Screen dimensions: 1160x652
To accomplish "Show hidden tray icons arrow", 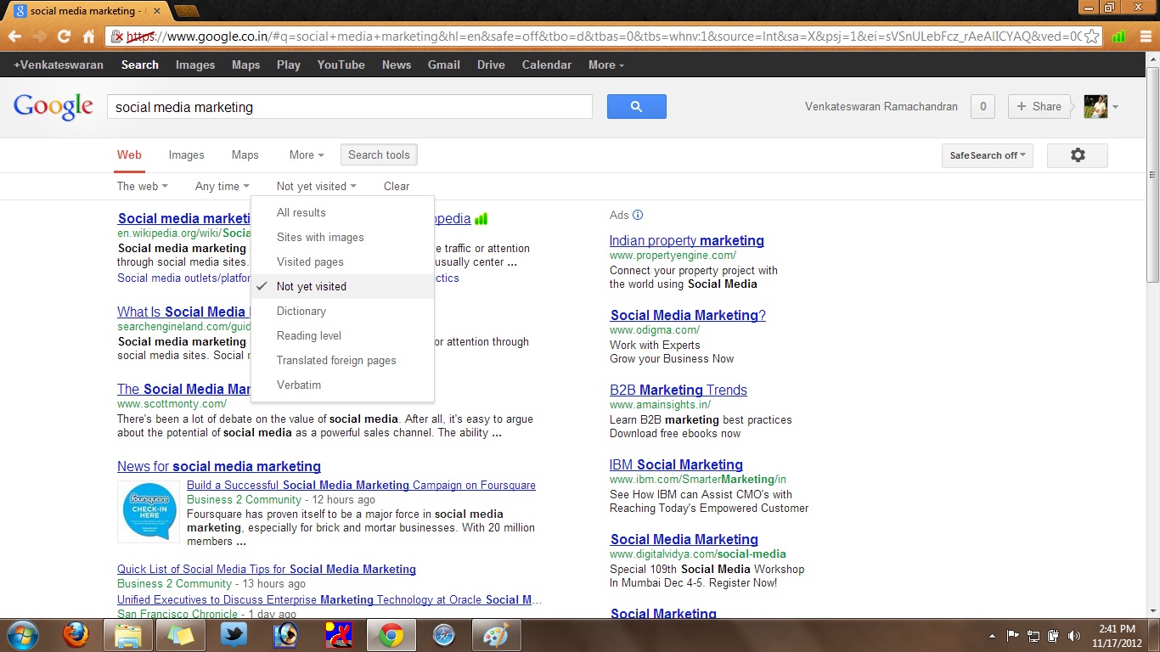I will tap(993, 635).
